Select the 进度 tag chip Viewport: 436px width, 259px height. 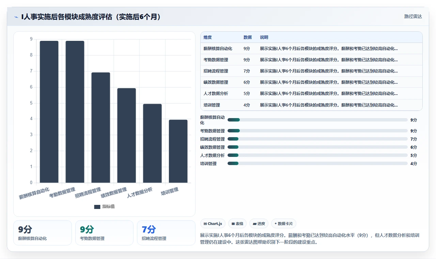(x=259, y=224)
